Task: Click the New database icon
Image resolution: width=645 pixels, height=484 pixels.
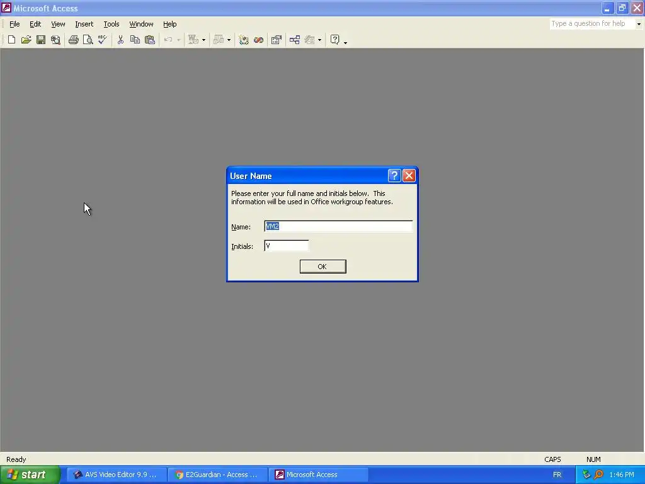Action: tap(11, 40)
